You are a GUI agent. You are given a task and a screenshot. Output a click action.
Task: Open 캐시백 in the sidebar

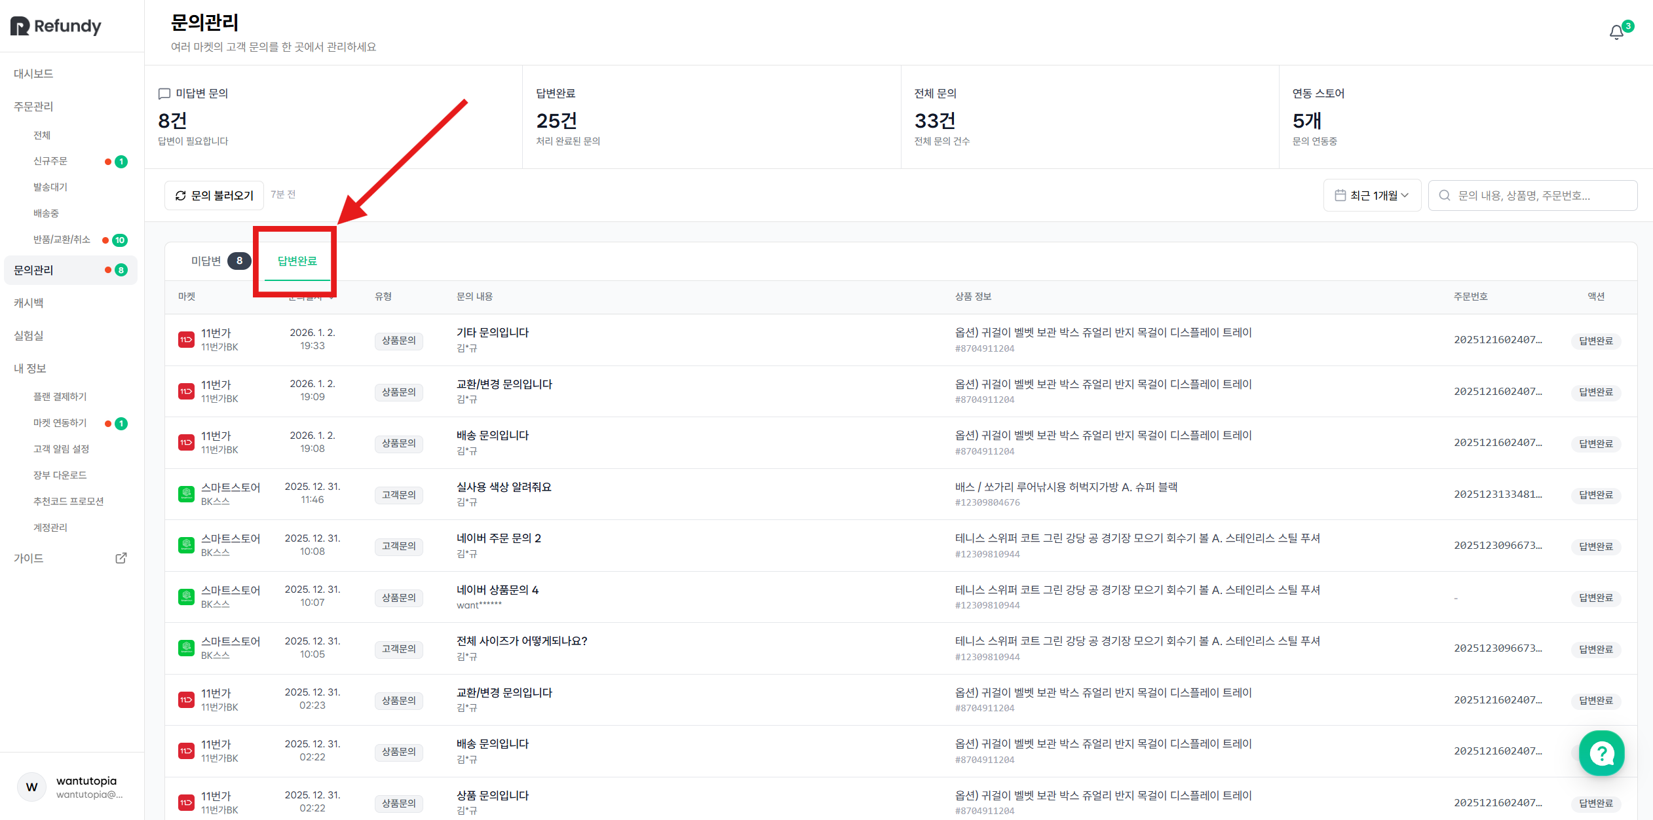pyautogui.click(x=29, y=303)
